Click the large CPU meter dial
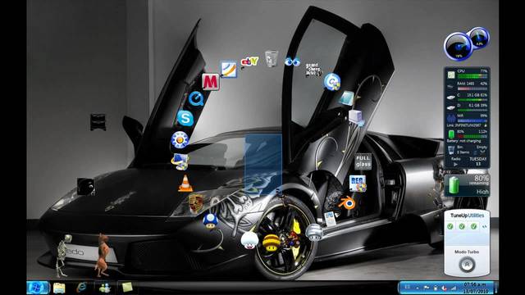Screen dimensions: 525x295 (458, 47)
